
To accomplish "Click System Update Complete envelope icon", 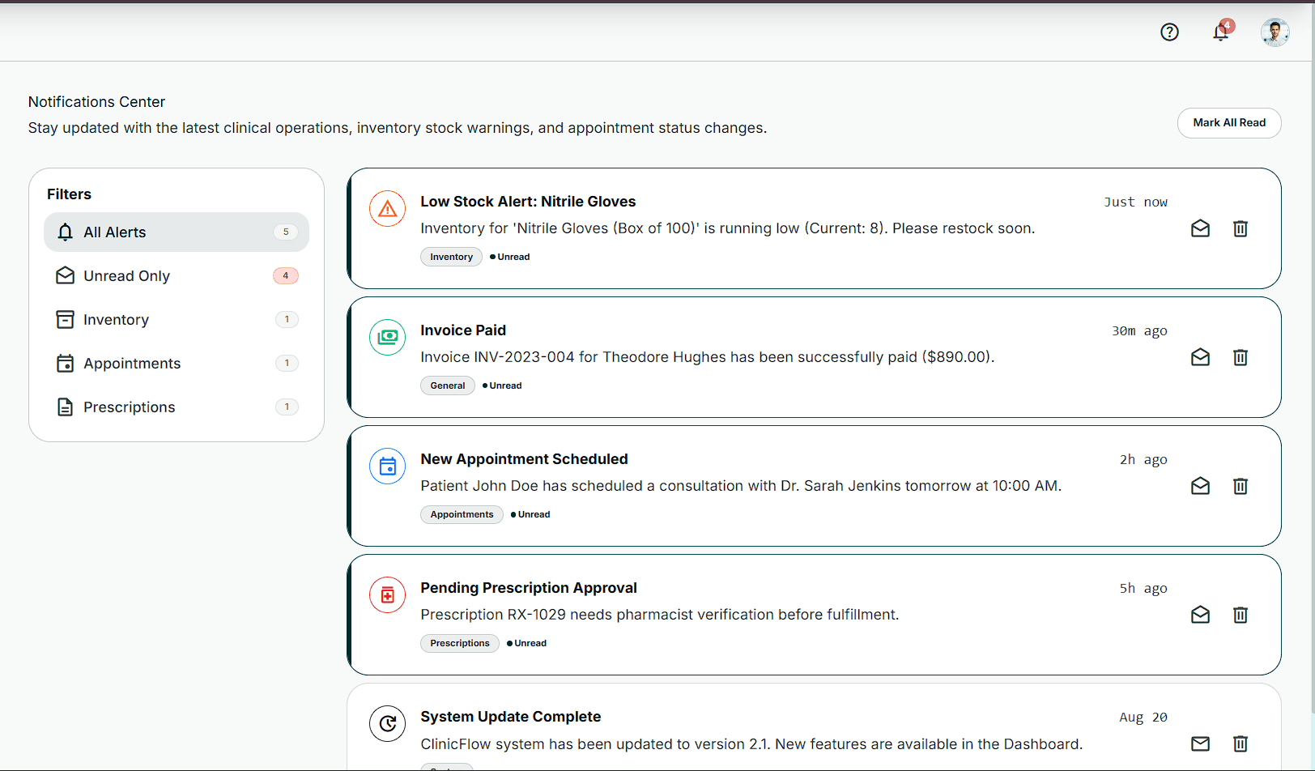I will [1201, 743].
